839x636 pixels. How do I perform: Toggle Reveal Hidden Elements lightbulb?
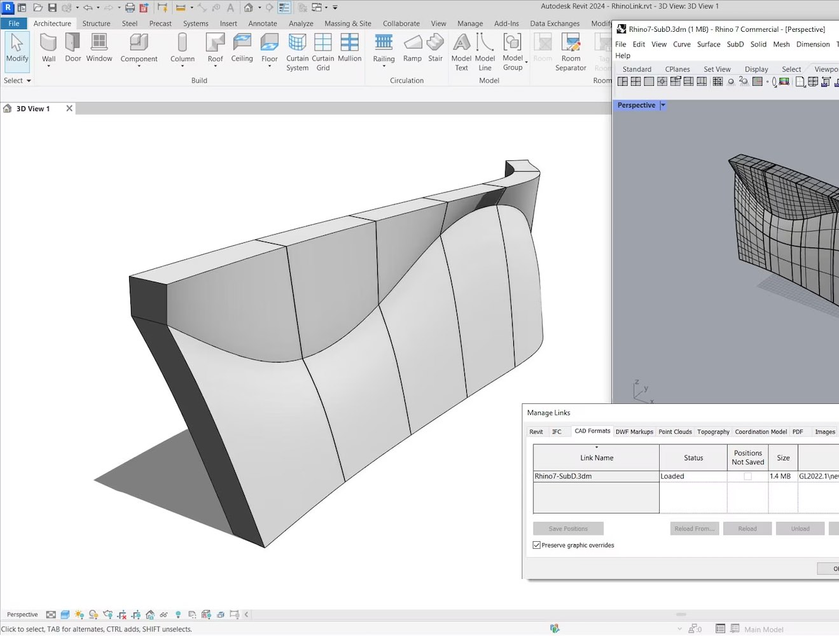click(178, 614)
